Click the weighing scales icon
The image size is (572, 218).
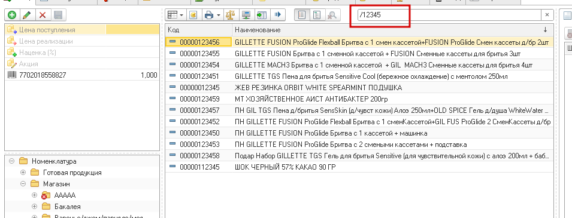click(231, 15)
